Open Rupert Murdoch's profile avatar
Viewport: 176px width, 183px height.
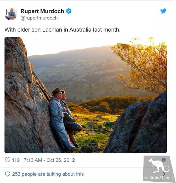11,14
